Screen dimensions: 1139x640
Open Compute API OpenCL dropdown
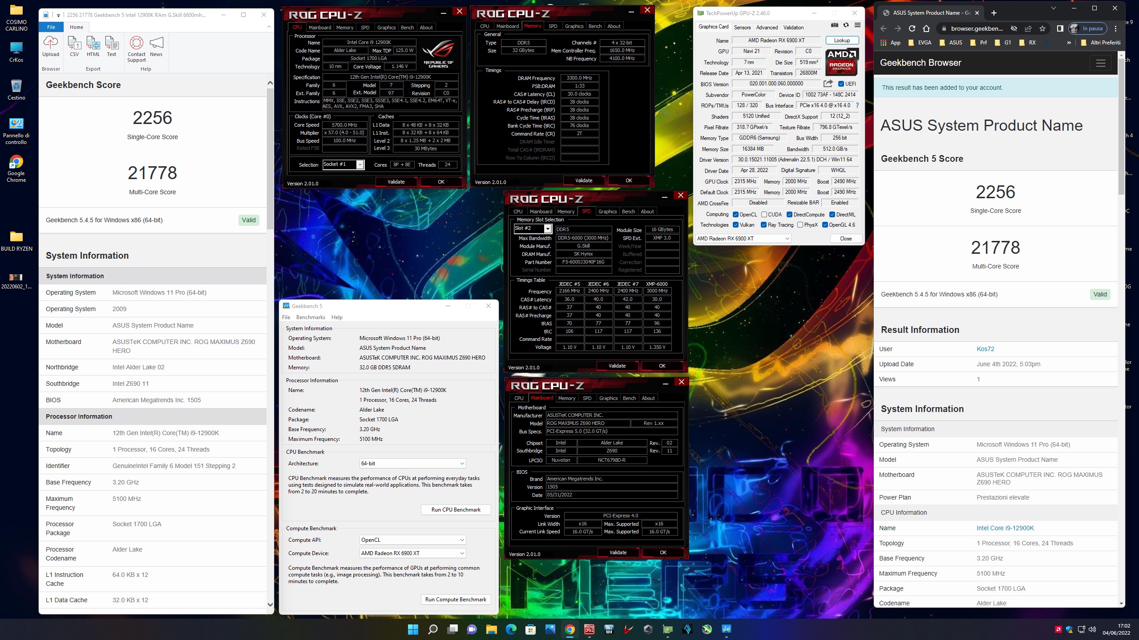coord(412,540)
